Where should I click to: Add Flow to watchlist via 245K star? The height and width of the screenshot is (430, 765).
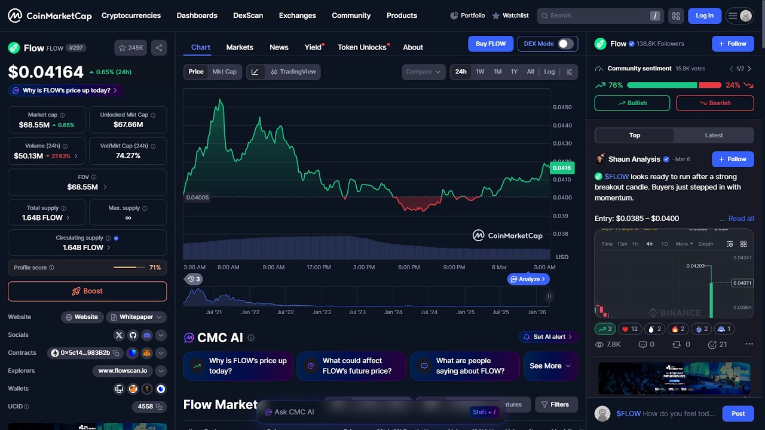click(131, 48)
